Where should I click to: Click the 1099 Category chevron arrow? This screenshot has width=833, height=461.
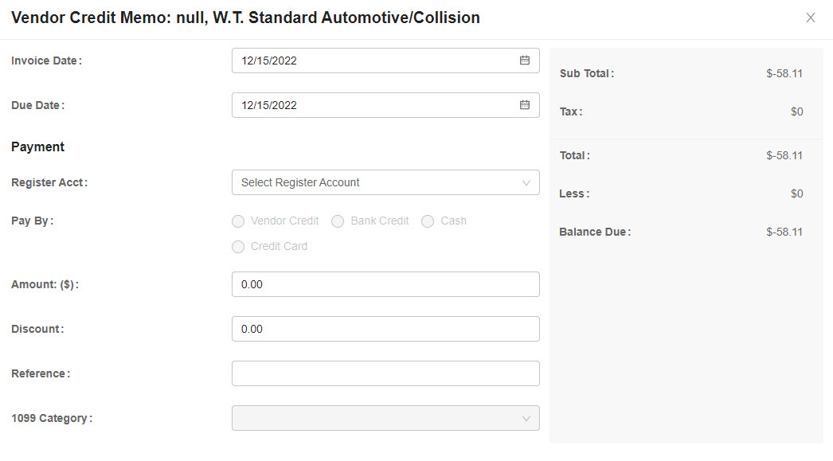526,419
